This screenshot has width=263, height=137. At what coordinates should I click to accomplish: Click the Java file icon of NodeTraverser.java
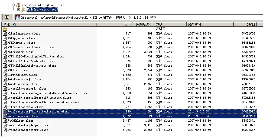(x=24, y=10)
